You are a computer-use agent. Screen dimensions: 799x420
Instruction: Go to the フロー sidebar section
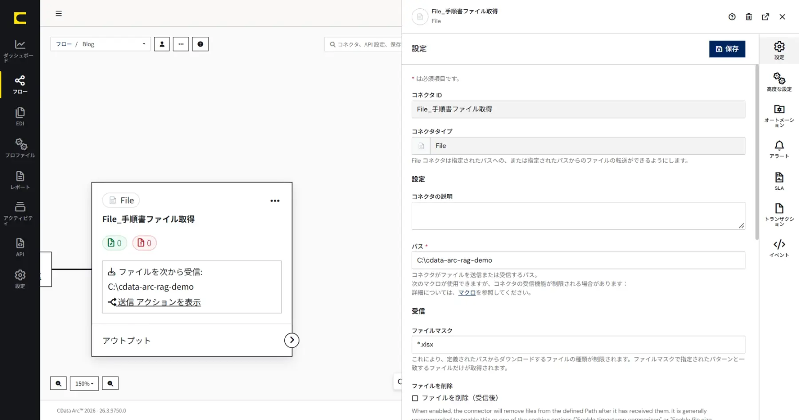point(20,84)
